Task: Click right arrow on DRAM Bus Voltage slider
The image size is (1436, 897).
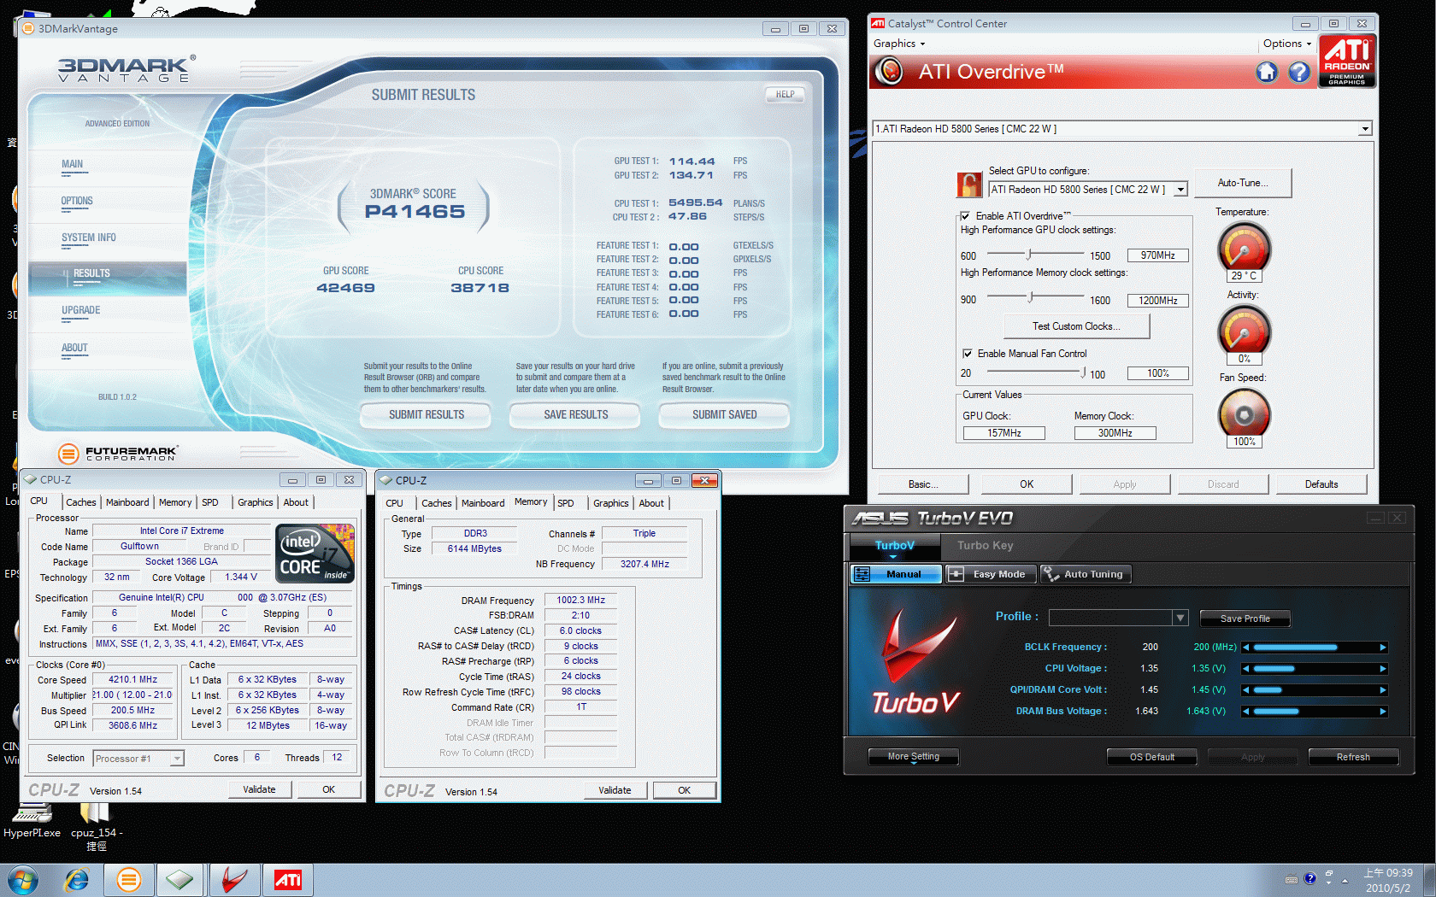Action: click(x=1383, y=712)
